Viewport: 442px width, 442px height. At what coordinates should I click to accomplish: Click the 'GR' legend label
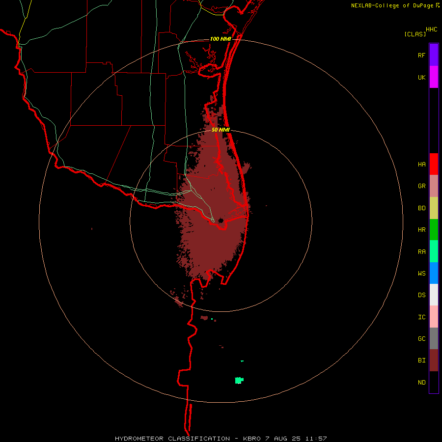point(421,186)
